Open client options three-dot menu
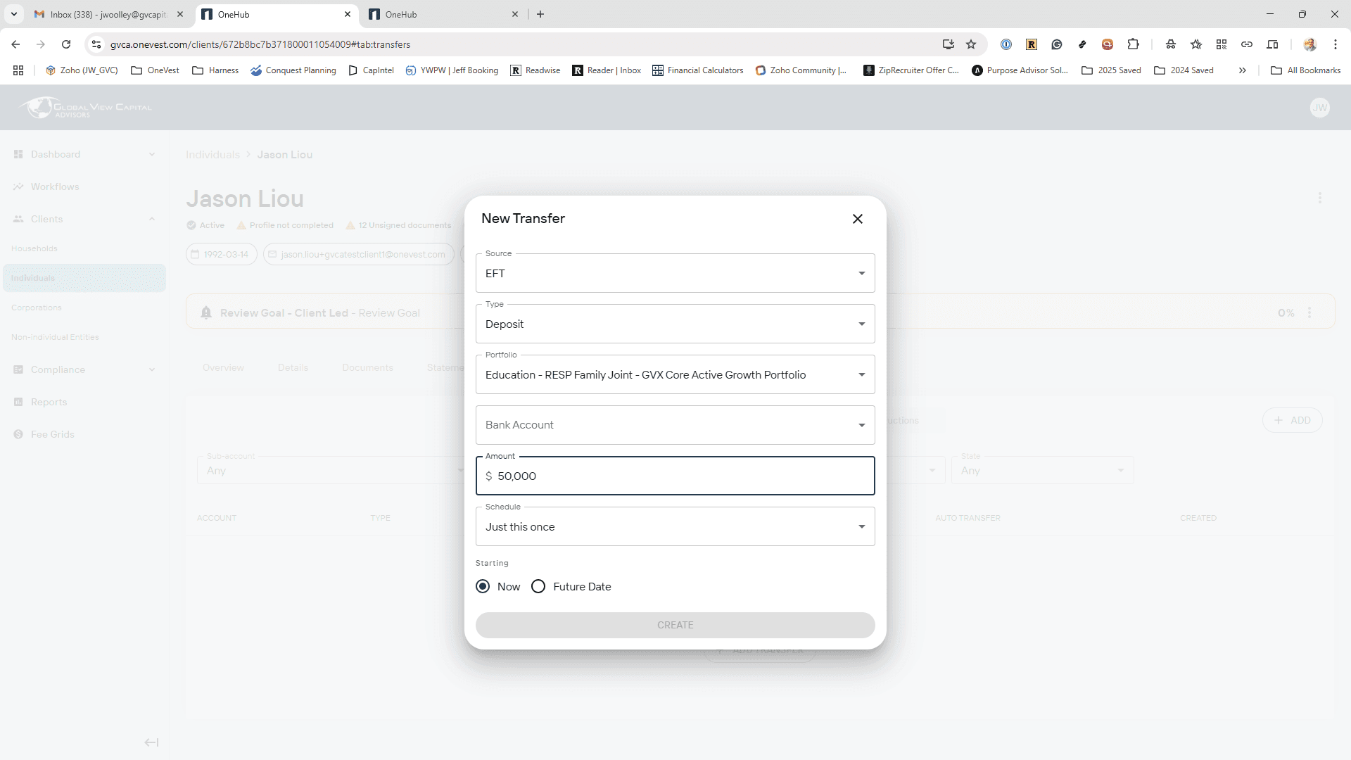 pyautogui.click(x=1319, y=198)
